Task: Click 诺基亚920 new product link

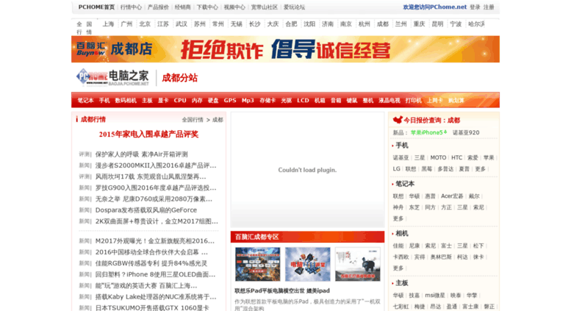Action: click(x=466, y=132)
